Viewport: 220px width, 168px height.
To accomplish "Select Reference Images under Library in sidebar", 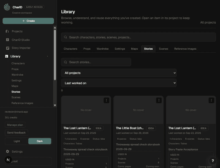I will (x=22, y=103).
